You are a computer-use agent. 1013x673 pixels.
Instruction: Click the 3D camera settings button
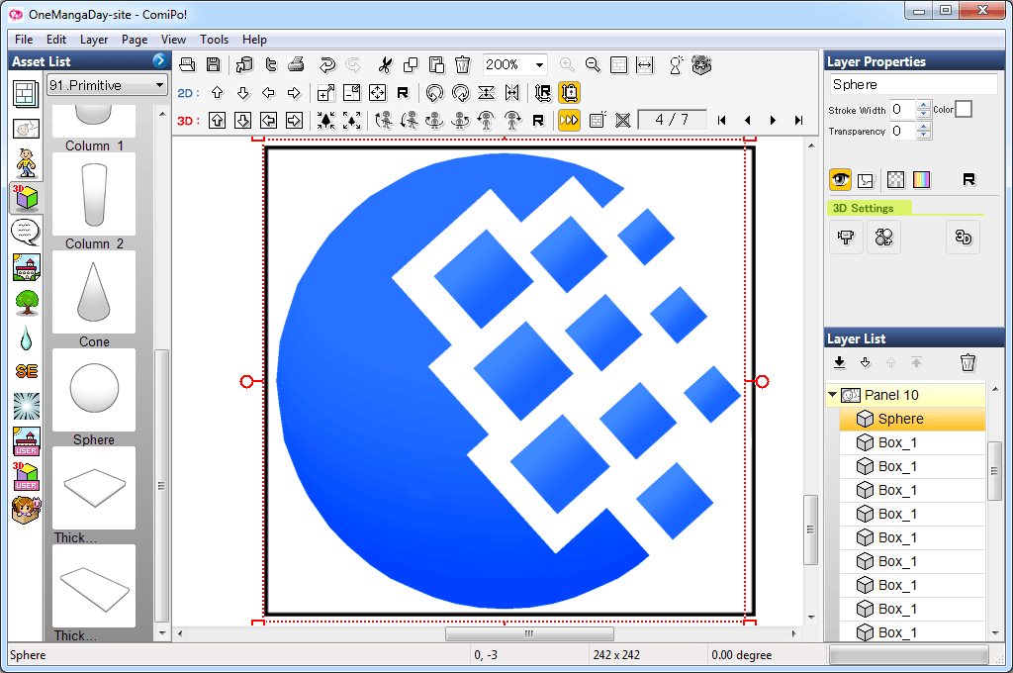coord(846,238)
